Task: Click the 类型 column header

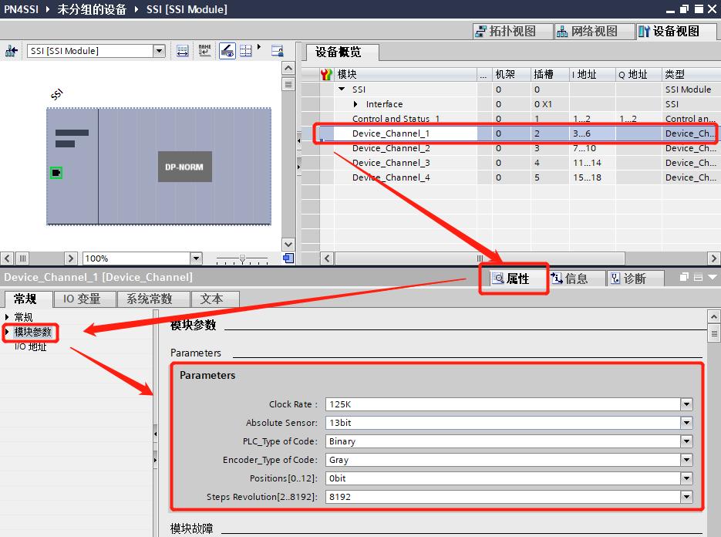Action: [691, 74]
